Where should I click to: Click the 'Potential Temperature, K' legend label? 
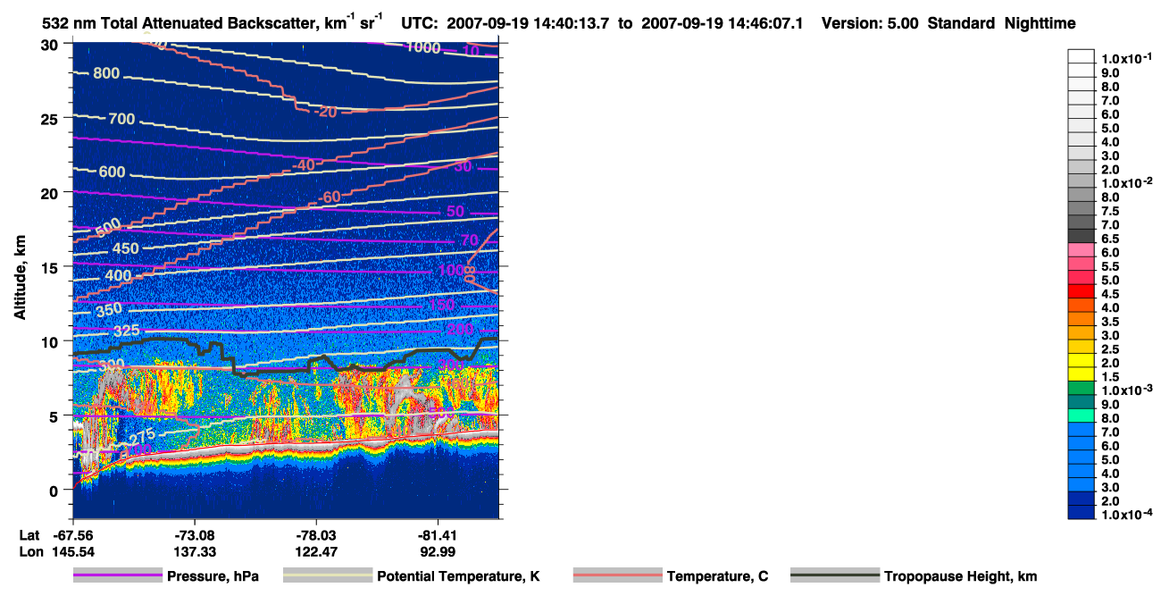[x=458, y=576]
